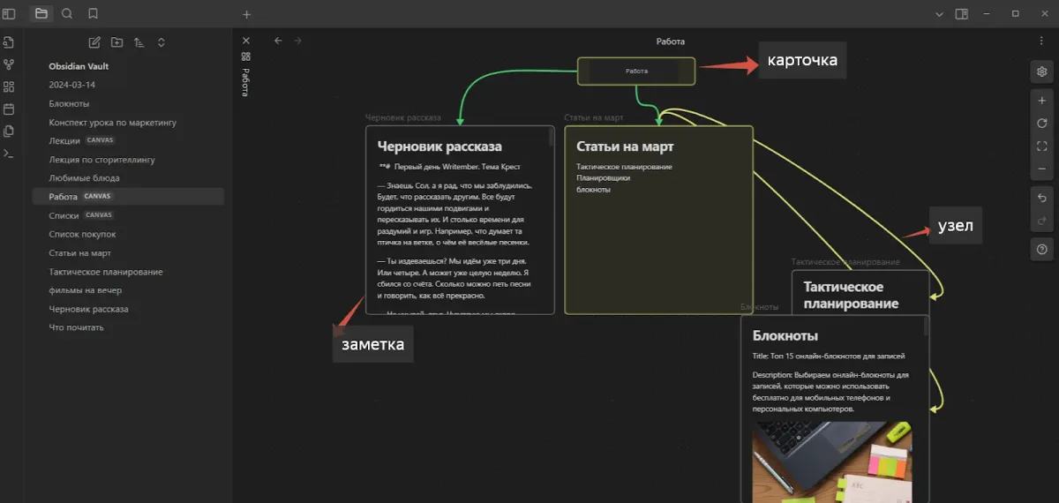Viewport: 1059px width, 503px height.
Task: Switch to the Bookmarks sidebar tab
Action: [x=93, y=14]
